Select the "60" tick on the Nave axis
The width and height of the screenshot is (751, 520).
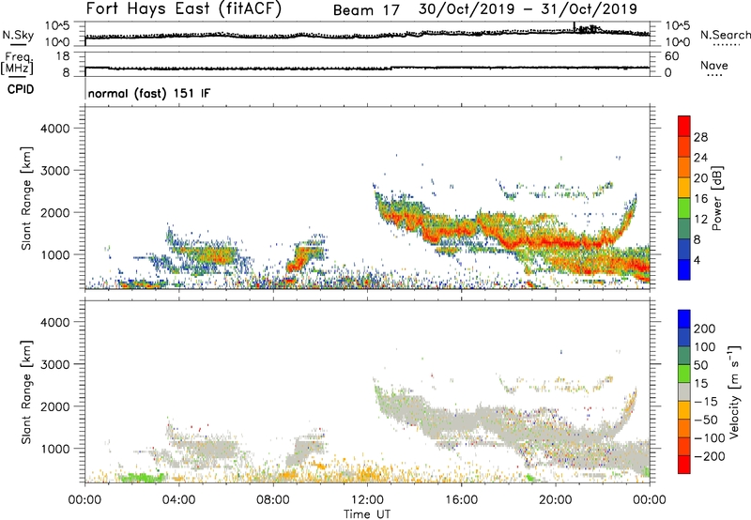click(x=671, y=56)
